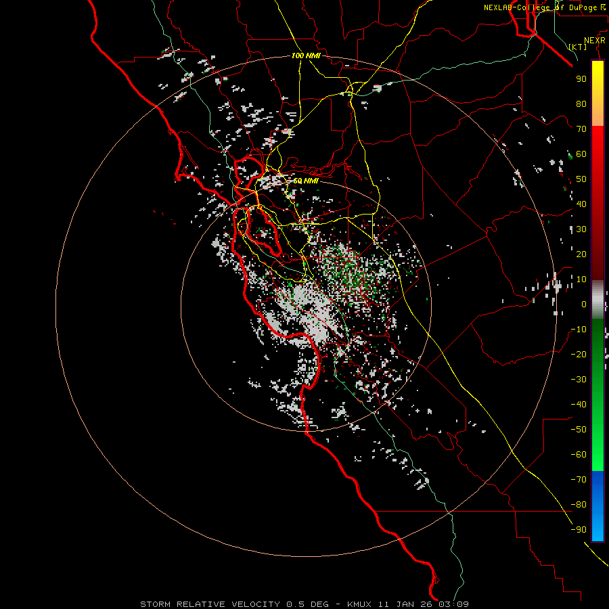Select the "30" value on the velocity scale
This screenshot has width=609, height=609.
click(581, 229)
